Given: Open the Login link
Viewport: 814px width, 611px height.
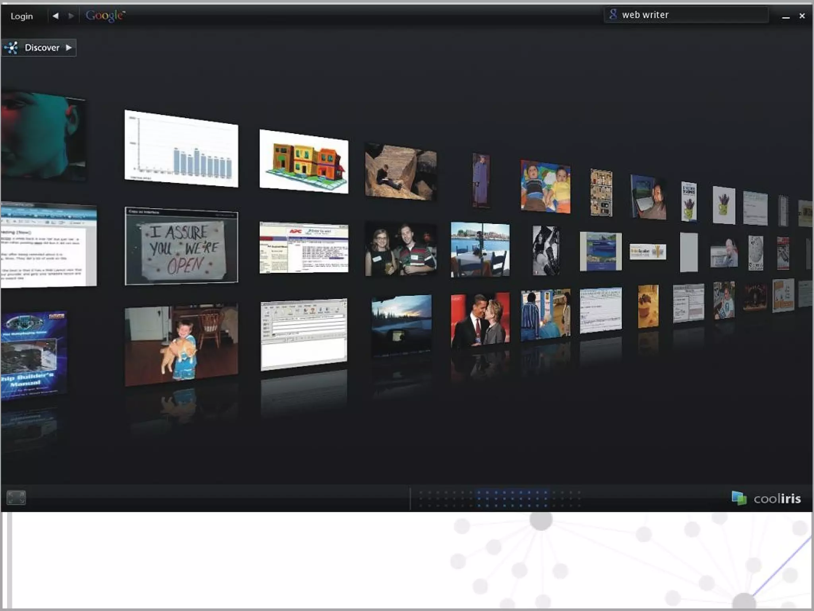Looking at the screenshot, I should point(22,16).
